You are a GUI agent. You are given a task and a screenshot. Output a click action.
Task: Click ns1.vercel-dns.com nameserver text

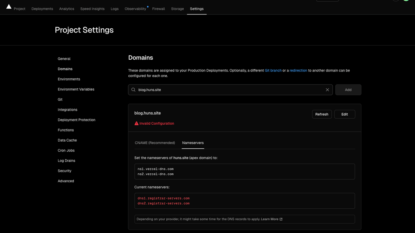[156, 169]
